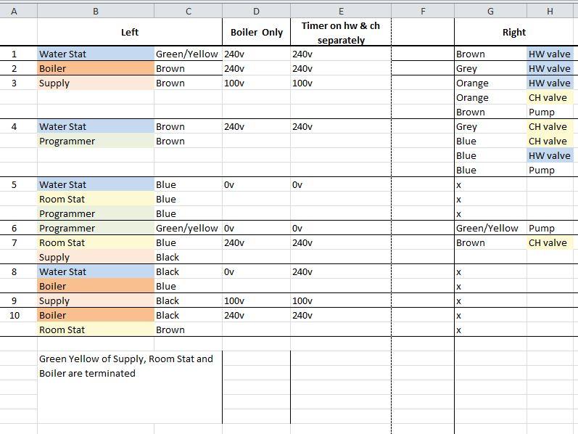Viewport: 578px width, 434px height.
Task: Select the 'Left' heading cell
Action: pyautogui.click(x=129, y=32)
